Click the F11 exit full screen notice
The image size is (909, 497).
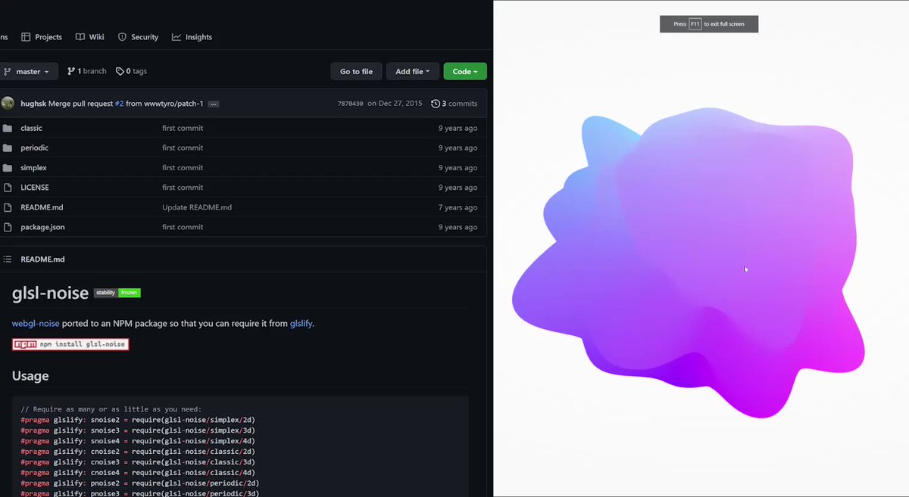click(x=709, y=24)
